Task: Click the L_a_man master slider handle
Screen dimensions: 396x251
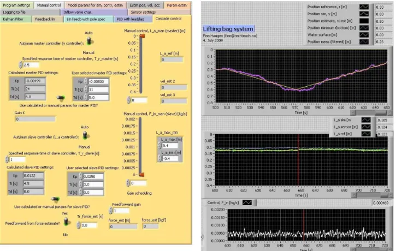Action: coord(142,36)
